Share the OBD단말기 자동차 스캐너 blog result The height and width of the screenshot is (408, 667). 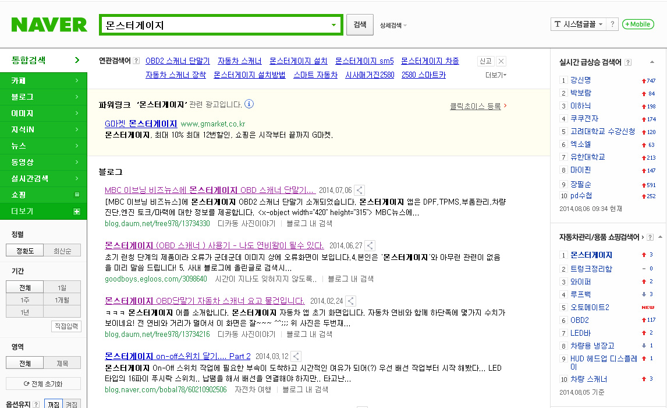click(351, 301)
